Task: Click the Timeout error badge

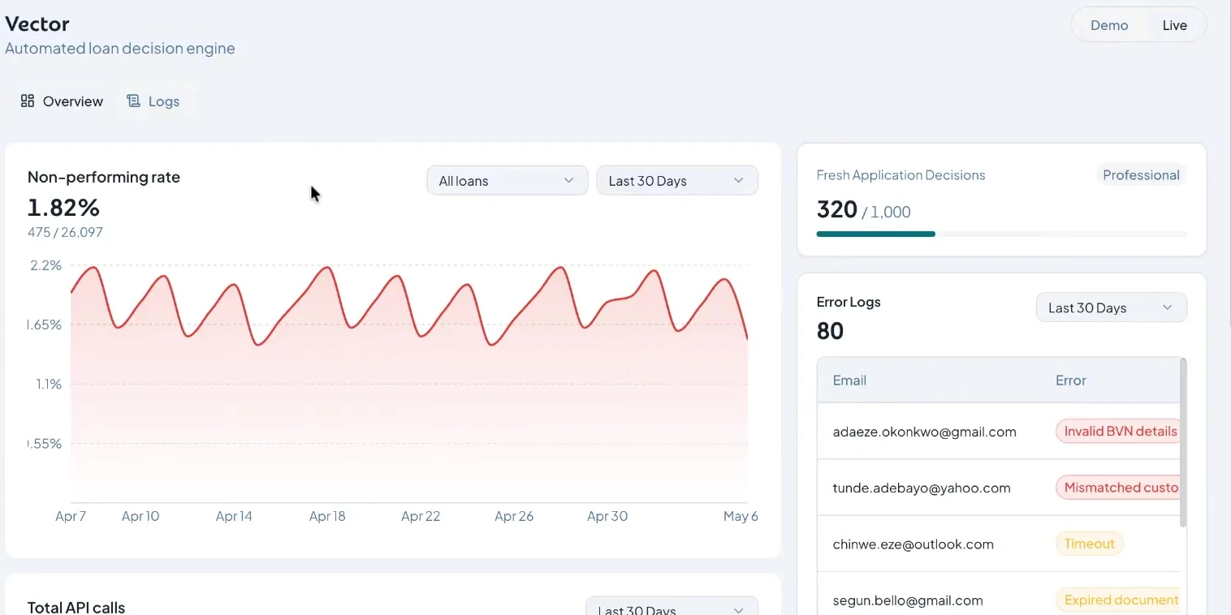Action: click(x=1090, y=544)
